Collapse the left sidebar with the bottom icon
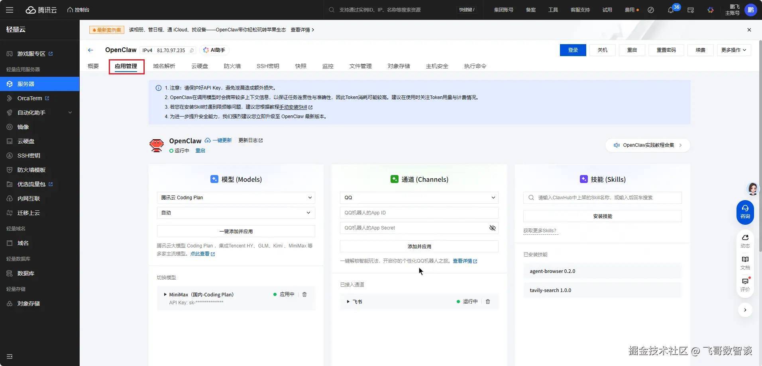 (10, 356)
